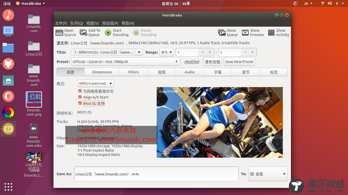This screenshot has height=195, width=348.
Task: Select the 摘要 summary tab
Action: (x=71, y=72)
